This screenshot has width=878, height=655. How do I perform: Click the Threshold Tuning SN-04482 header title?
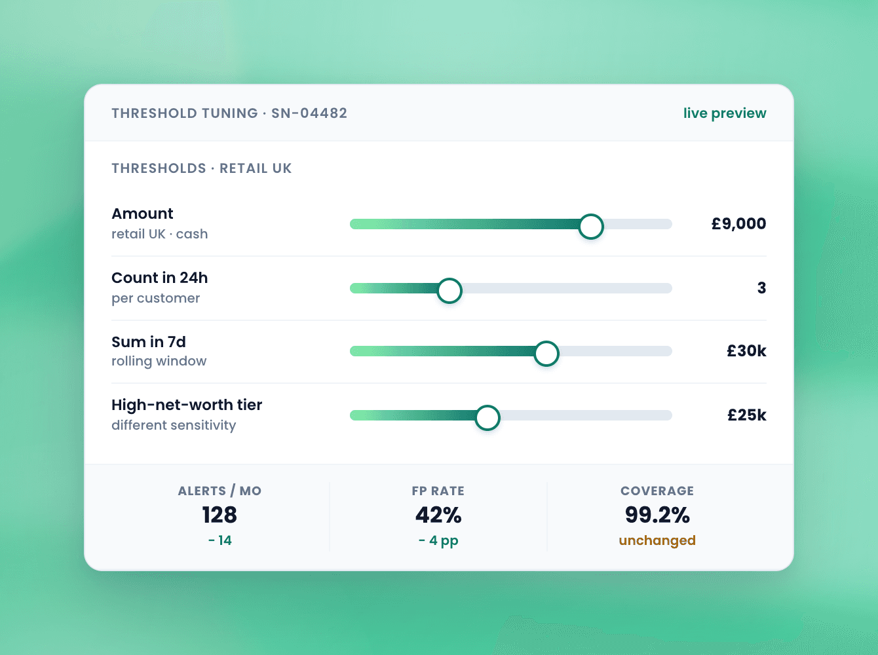click(229, 113)
